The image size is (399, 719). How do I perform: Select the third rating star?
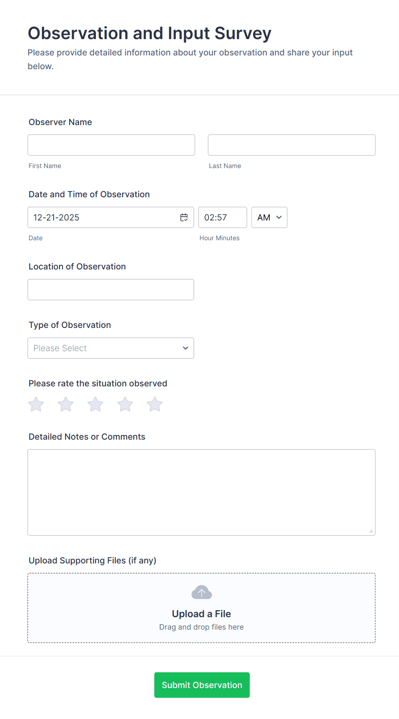pos(95,404)
